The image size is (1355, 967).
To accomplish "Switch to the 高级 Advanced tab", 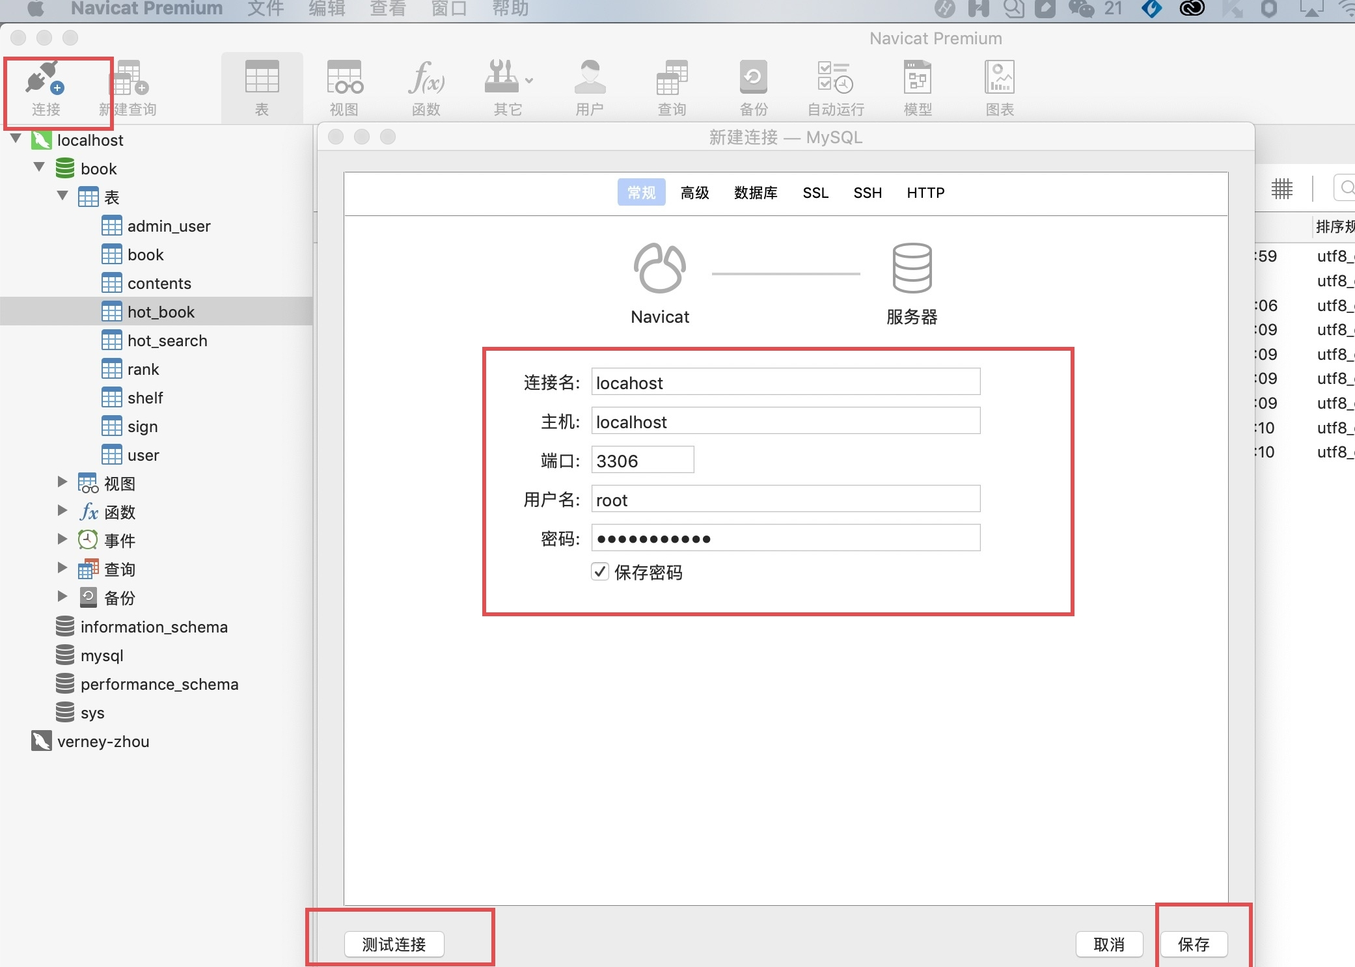I will pos(694,193).
